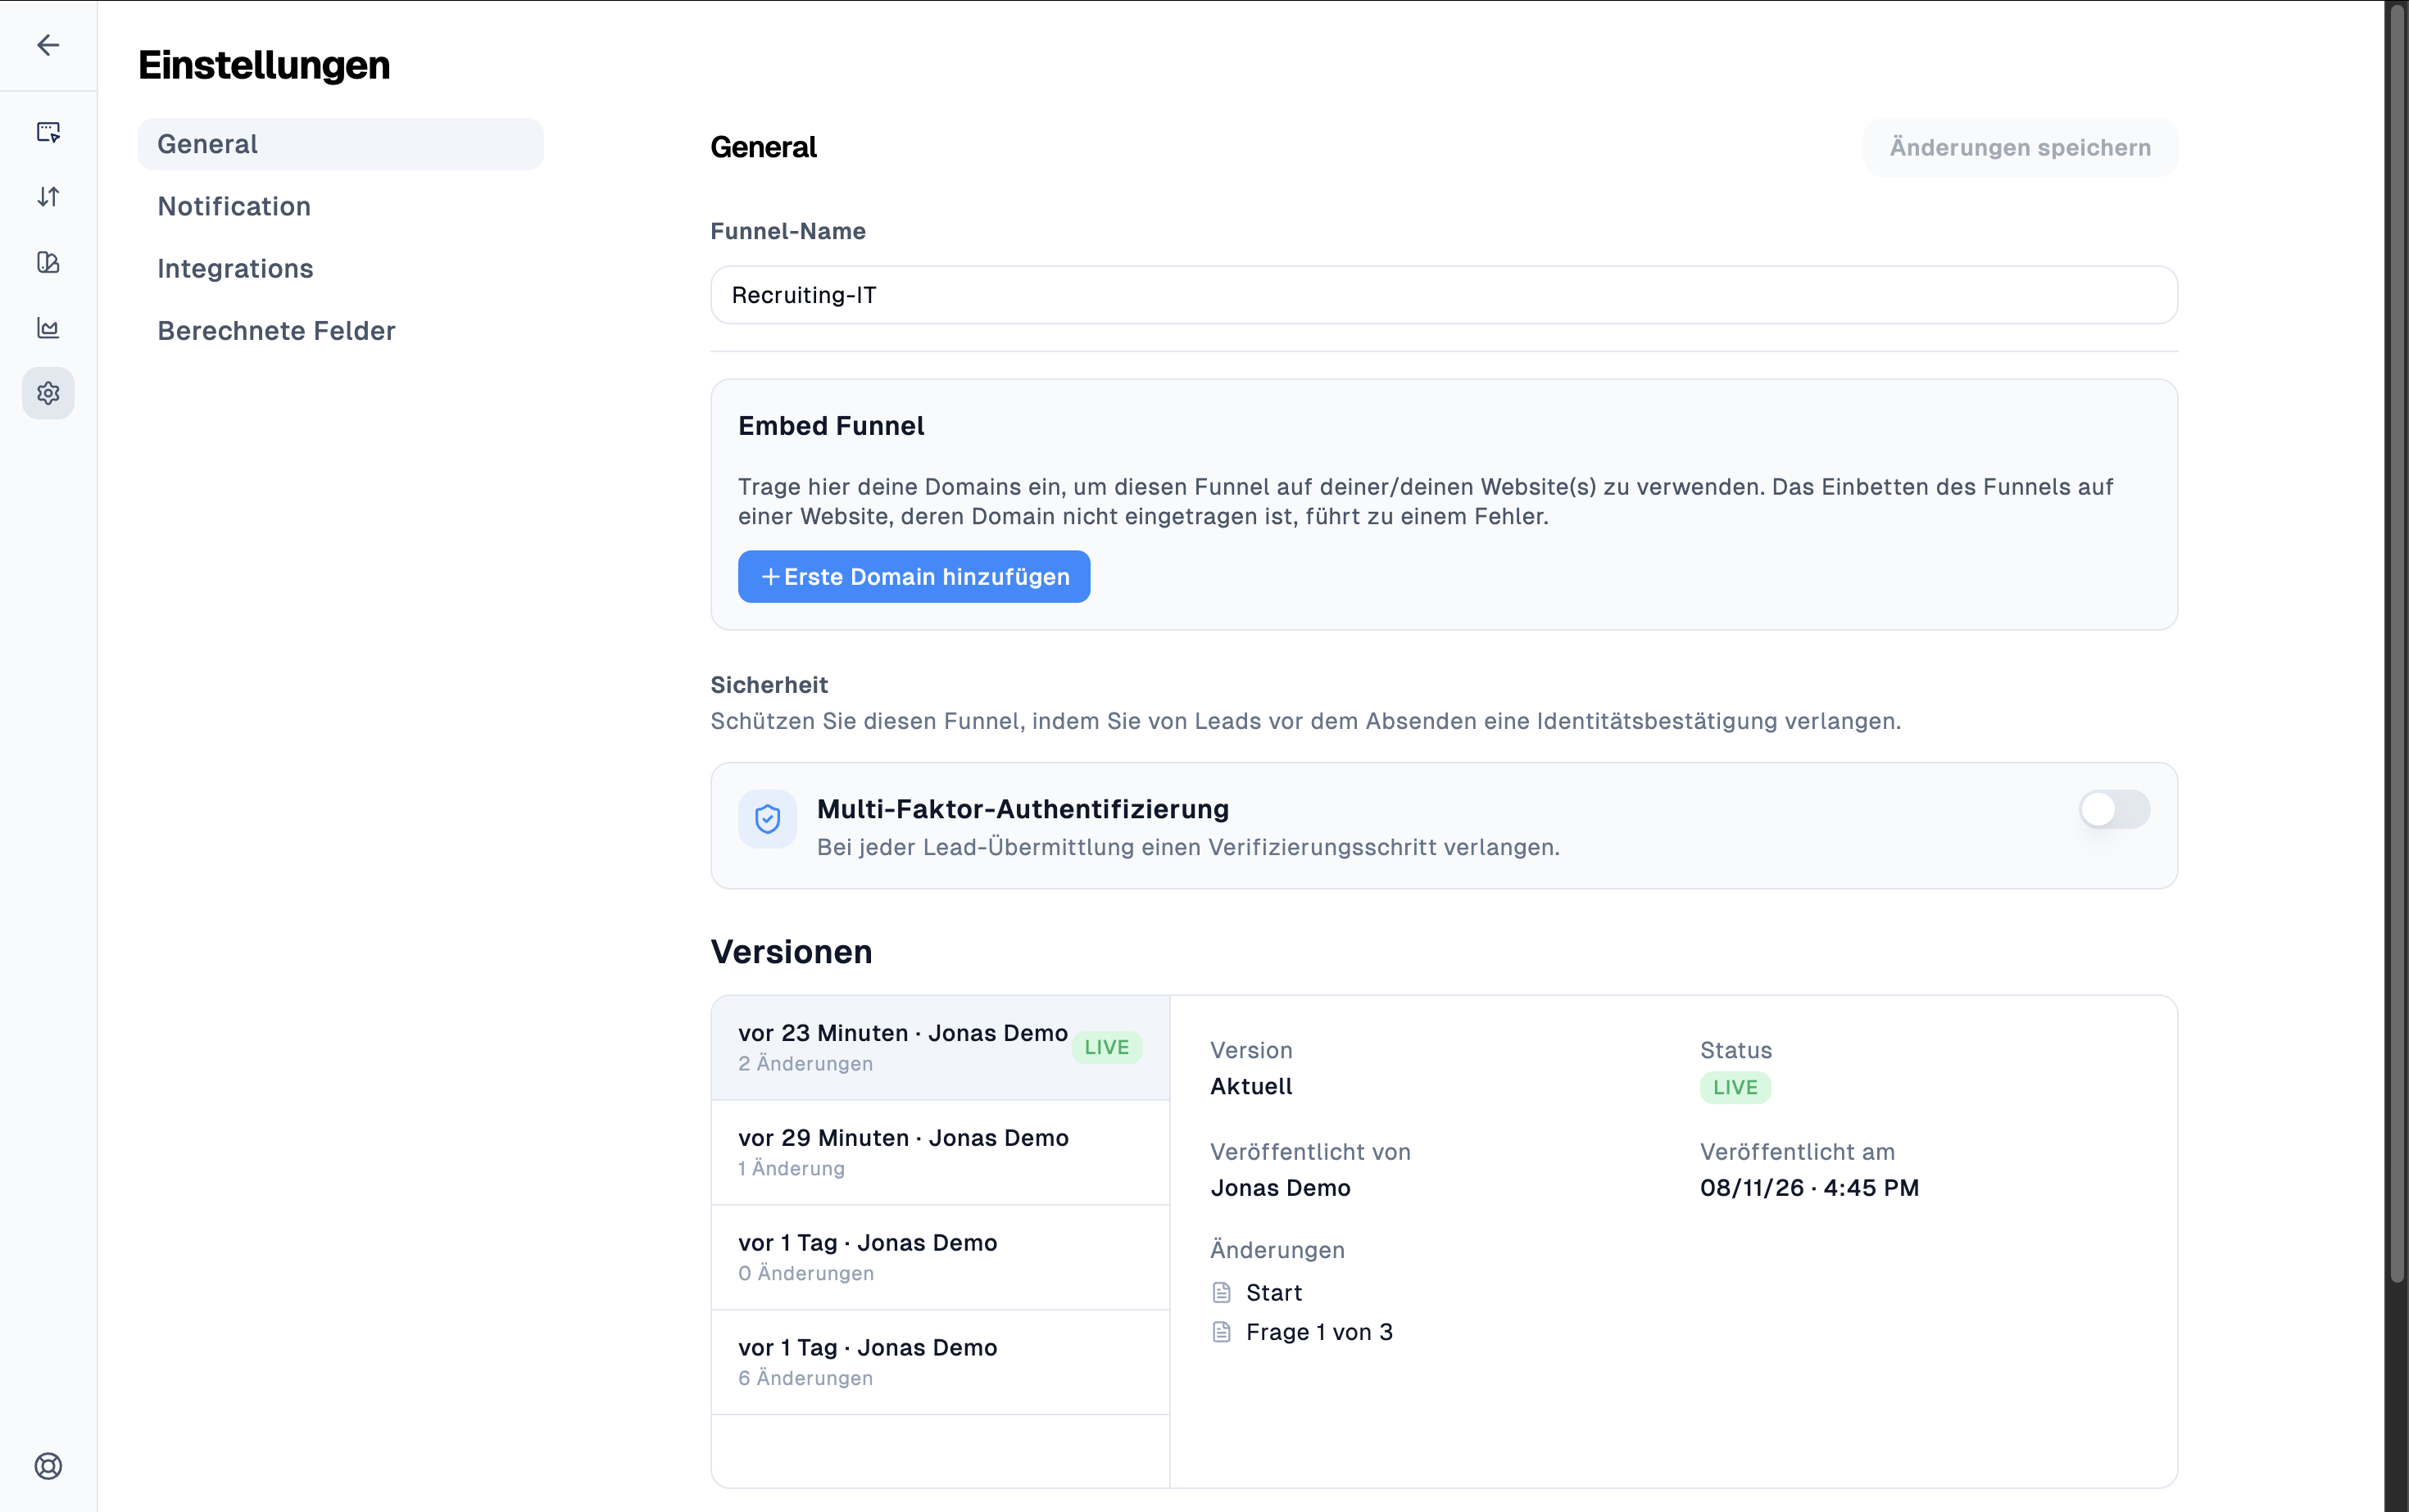
Task: Focus the Funnel-Name input field
Action: pyautogui.click(x=1444, y=295)
